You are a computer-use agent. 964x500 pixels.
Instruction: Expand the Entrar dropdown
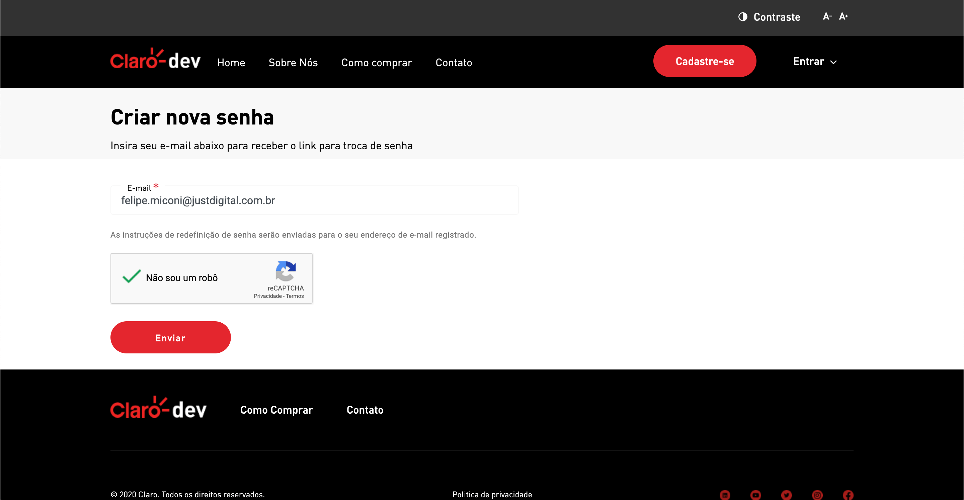pos(814,61)
